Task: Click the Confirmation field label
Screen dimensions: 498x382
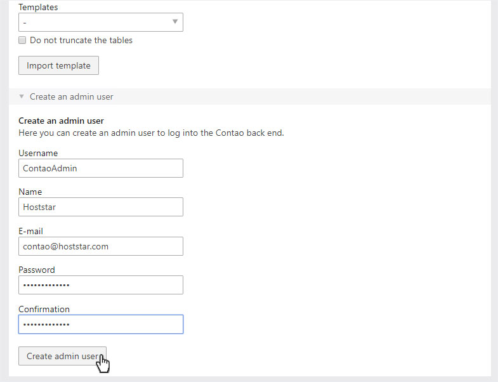Action: [44, 309]
